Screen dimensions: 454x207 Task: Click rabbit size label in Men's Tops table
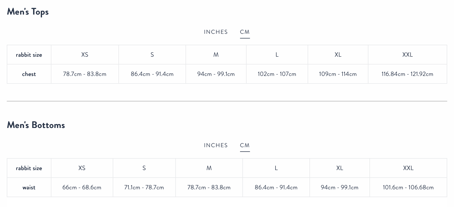click(x=29, y=55)
